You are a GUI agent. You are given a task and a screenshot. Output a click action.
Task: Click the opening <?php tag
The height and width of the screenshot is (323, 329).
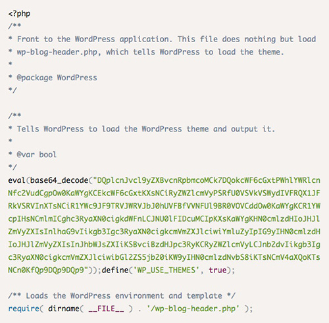coord(19,14)
